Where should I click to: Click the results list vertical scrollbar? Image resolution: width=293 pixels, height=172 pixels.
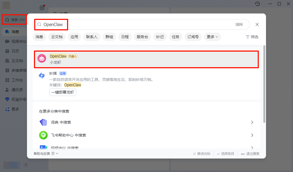point(264,84)
